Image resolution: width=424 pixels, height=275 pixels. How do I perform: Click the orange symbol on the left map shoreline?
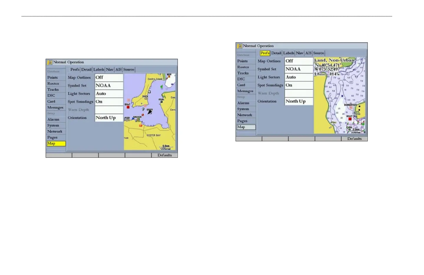(x=141, y=125)
